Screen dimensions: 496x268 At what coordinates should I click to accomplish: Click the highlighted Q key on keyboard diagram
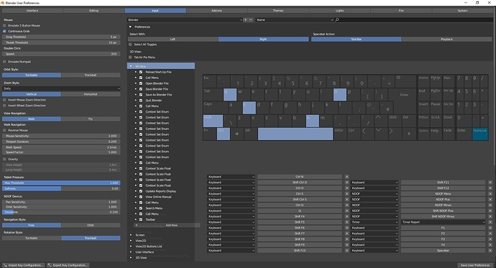pos(230,95)
